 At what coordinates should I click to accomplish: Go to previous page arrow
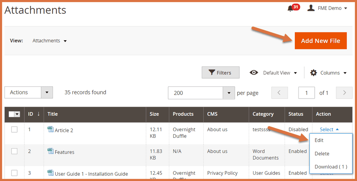tap(279, 93)
